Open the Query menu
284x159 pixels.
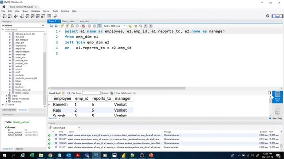tap(25, 11)
